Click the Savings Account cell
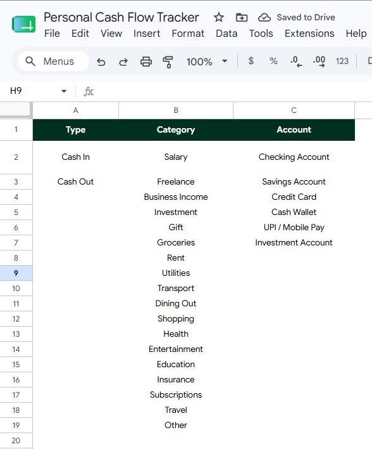 (x=294, y=181)
